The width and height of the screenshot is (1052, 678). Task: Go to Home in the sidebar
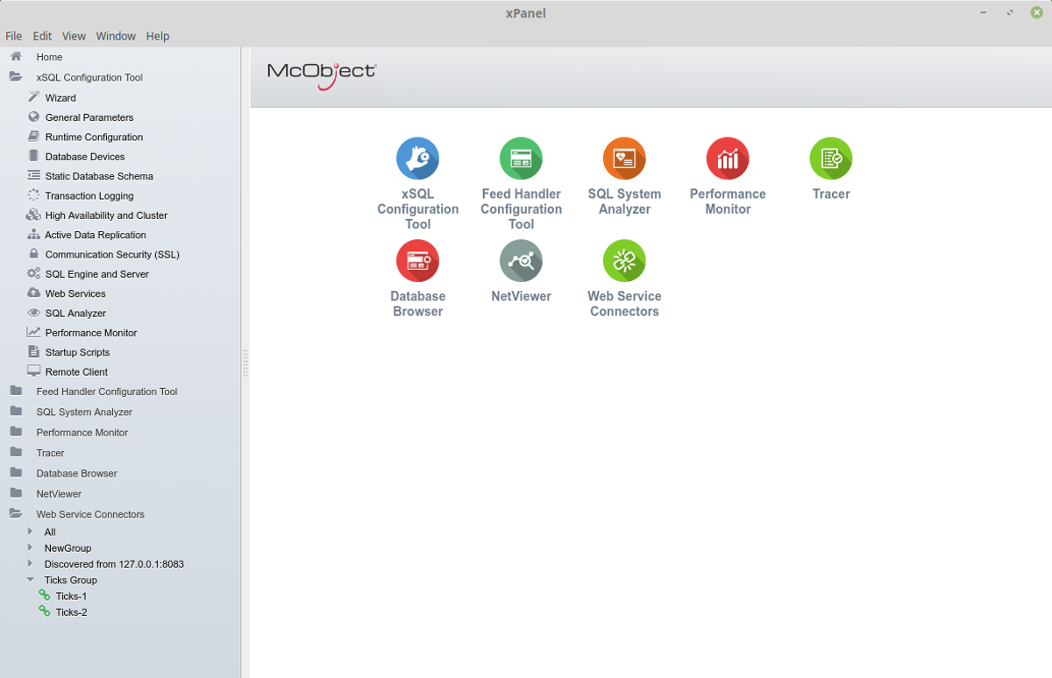coord(49,57)
